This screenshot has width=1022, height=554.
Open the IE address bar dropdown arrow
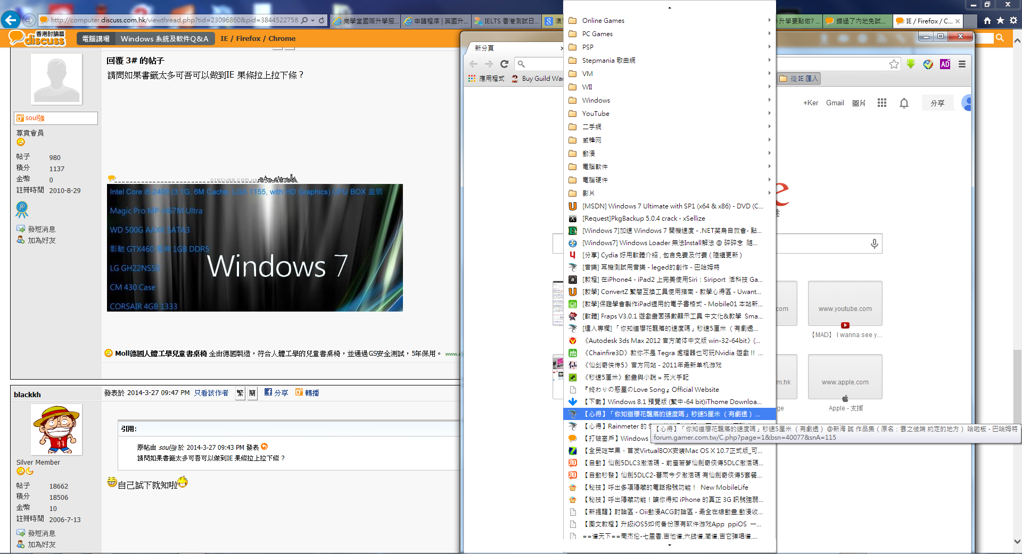[x=313, y=20]
